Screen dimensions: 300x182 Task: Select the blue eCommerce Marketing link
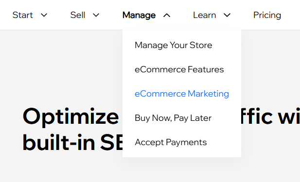(x=182, y=94)
